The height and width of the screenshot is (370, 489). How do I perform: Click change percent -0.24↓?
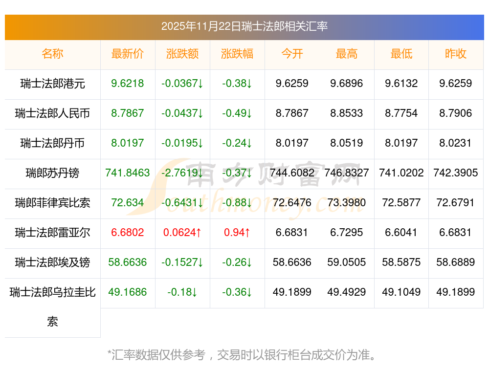[x=237, y=143]
